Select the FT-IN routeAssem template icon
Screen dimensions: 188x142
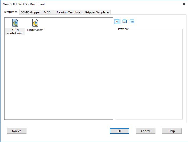pyautogui.click(x=15, y=23)
